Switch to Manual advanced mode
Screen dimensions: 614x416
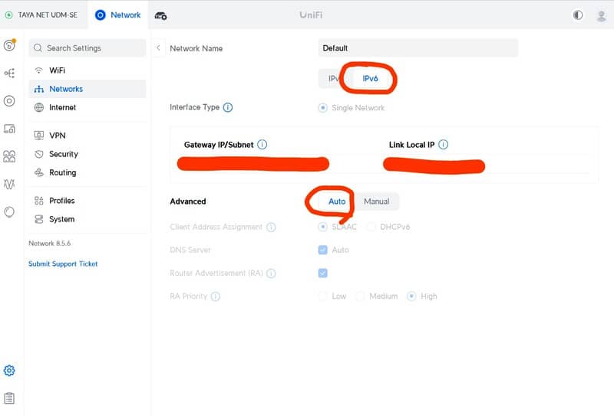(376, 201)
